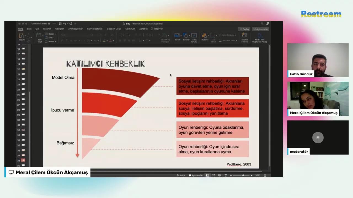
Task: Click the Yeni Slayt icon
Action: [x=39, y=35]
